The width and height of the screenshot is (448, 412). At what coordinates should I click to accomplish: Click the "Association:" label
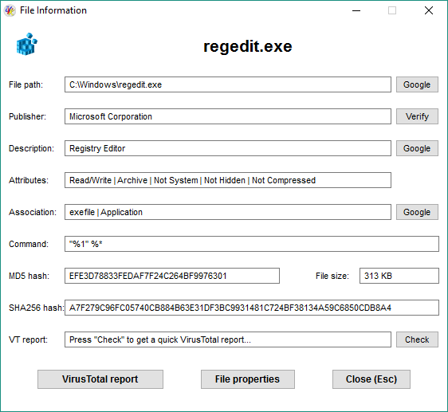click(33, 212)
